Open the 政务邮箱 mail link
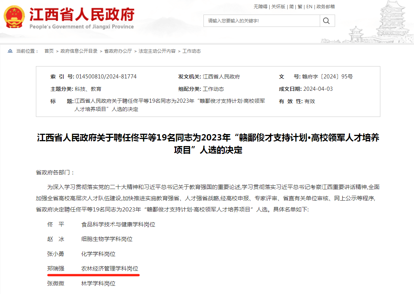414x294 pixels. (325, 7)
